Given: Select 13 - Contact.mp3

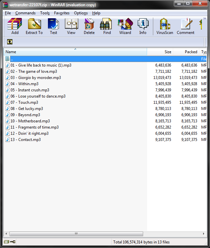Looking at the screenshot, I should coord(26,140).
